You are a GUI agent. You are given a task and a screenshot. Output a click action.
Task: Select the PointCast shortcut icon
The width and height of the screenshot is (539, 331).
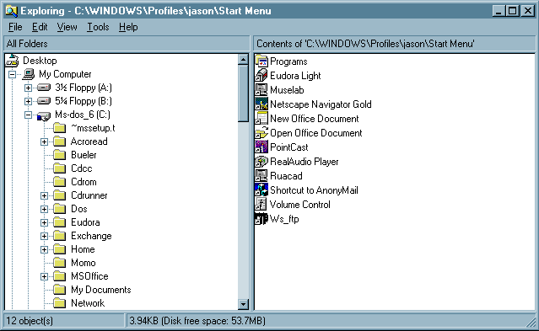click(x=261, y=147)
